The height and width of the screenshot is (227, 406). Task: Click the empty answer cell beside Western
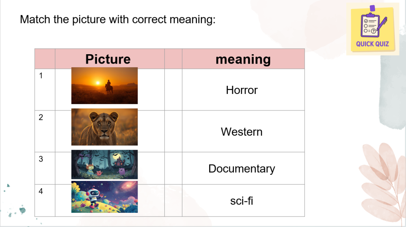[x=173, y=131]
